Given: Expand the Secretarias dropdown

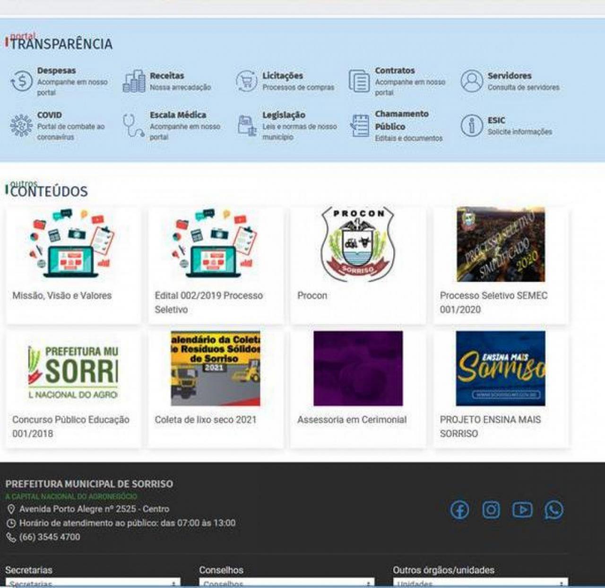Looking at the screenshot, I should [x=93, y=583].
